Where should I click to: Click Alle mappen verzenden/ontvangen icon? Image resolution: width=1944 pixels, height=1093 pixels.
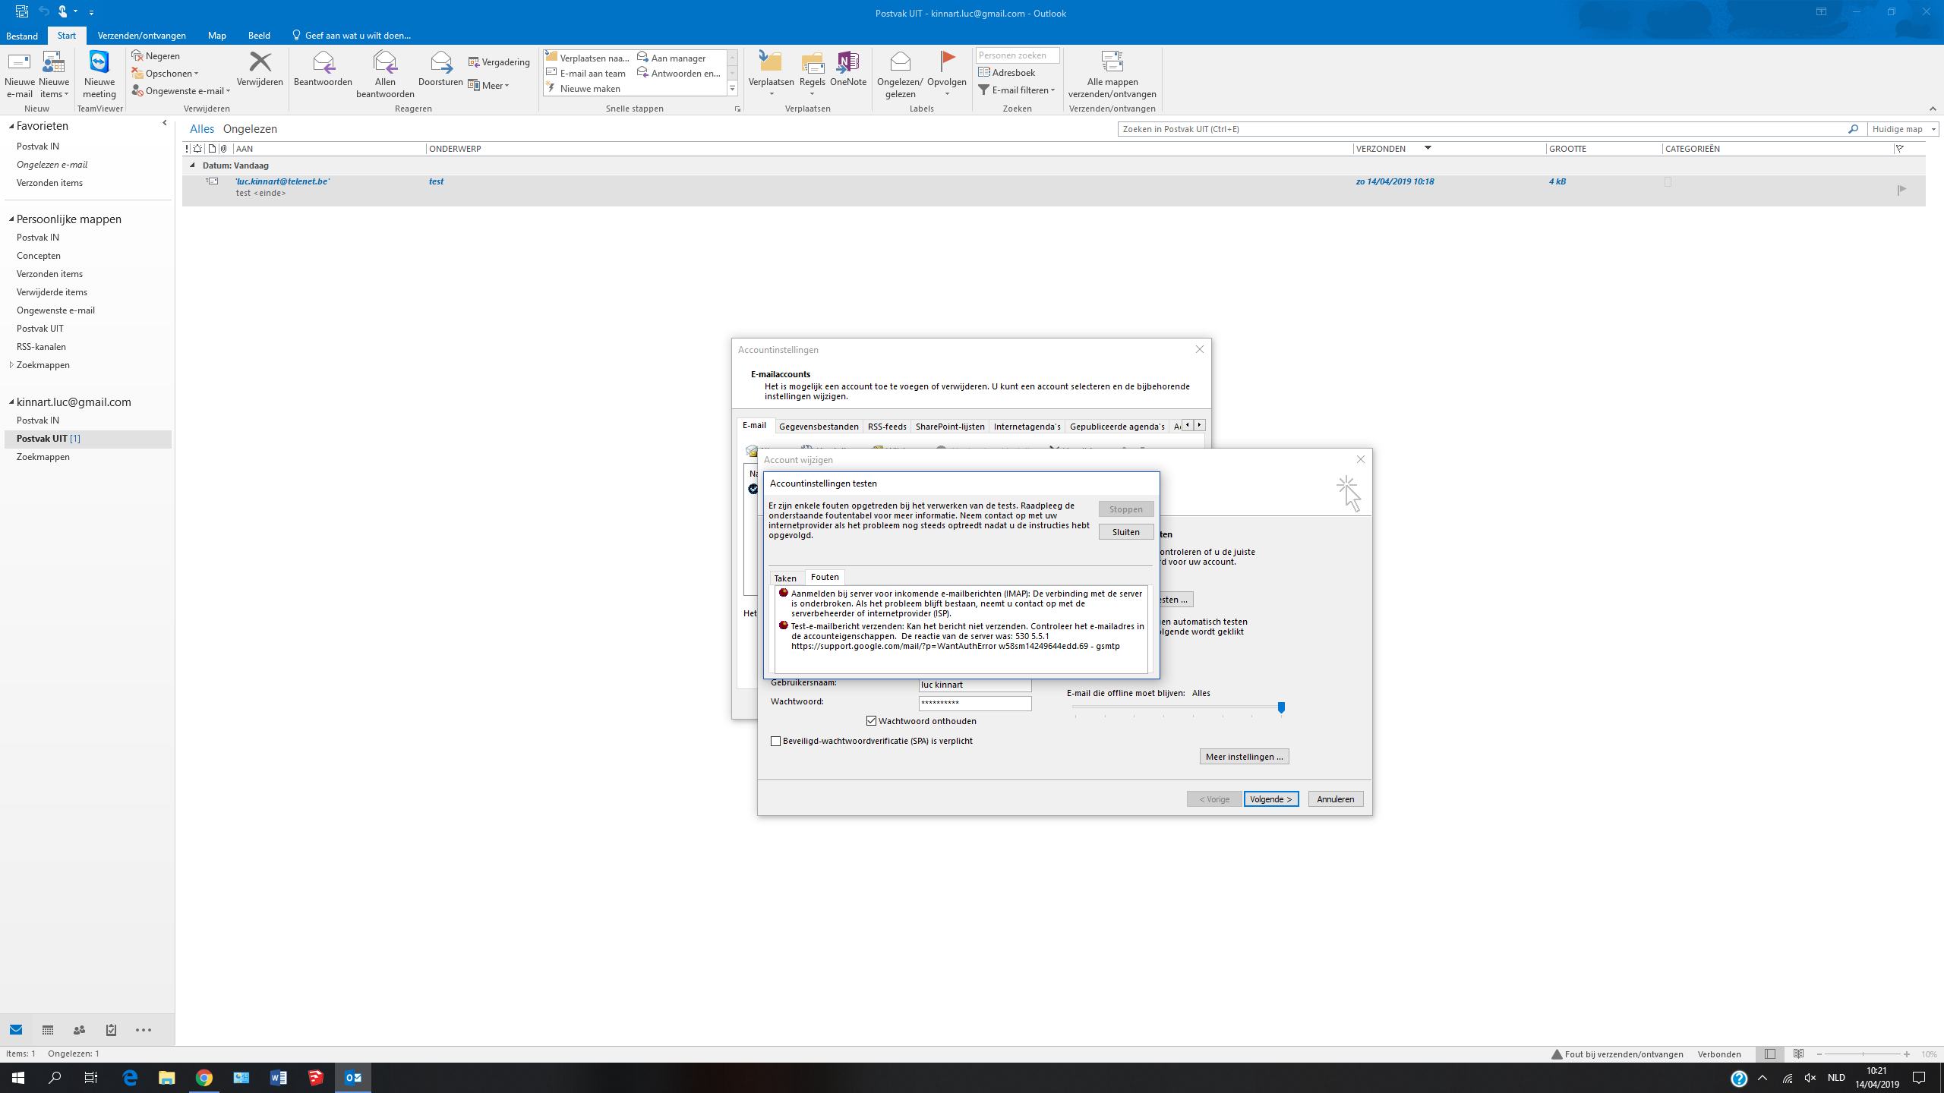tap(1112, 62)
